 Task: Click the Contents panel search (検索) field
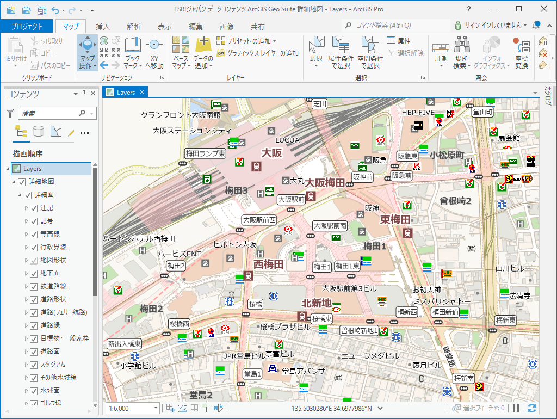tap(49, 113)
